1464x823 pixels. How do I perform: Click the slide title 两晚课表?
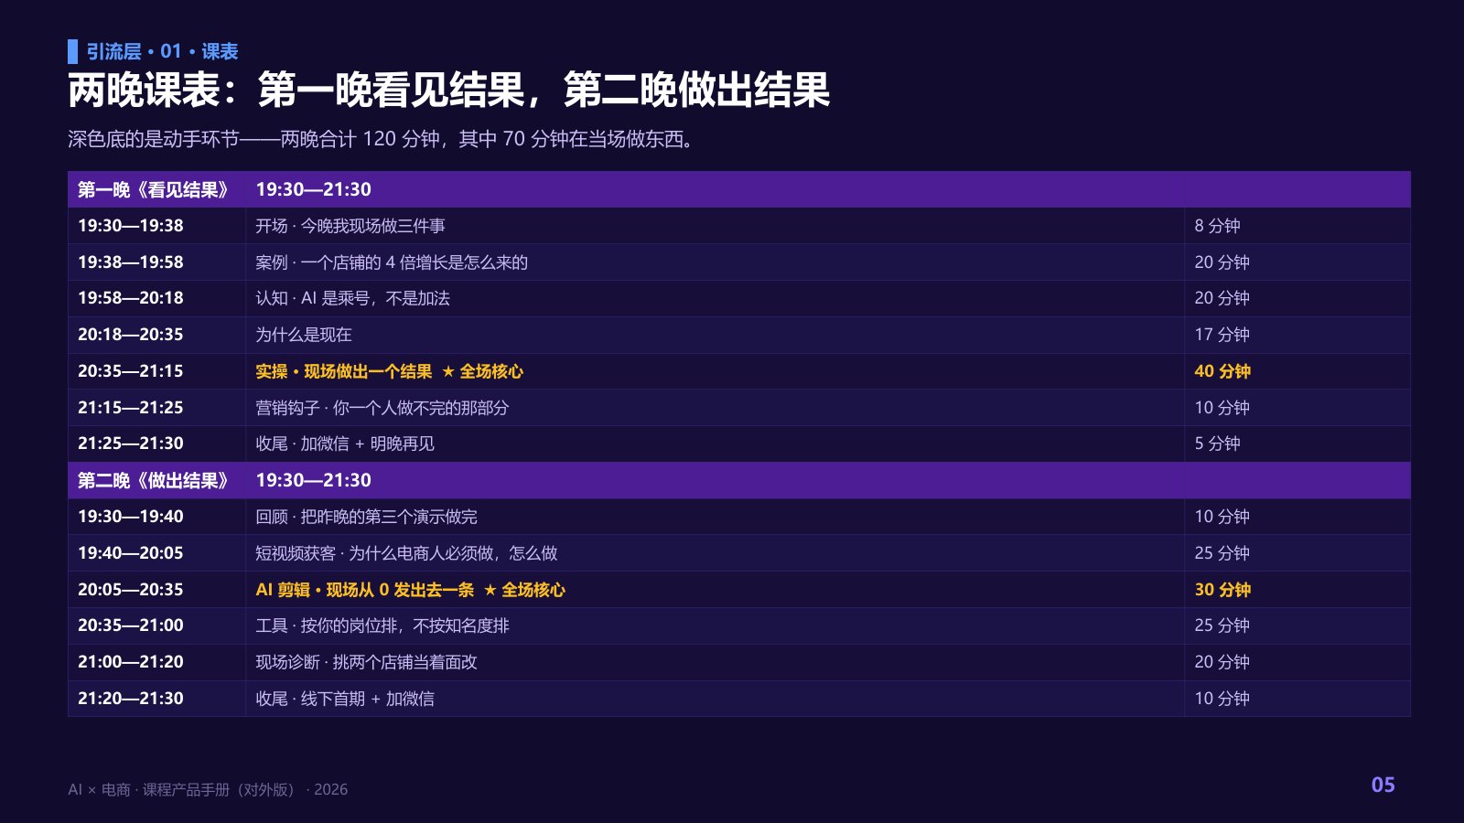pos(448,90)
